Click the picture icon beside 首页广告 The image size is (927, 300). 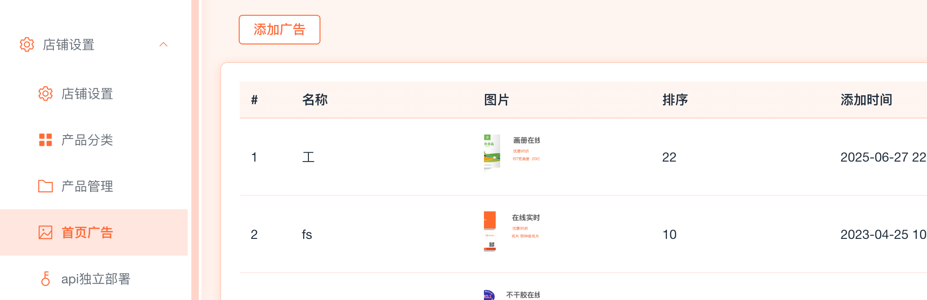click(46, 232)
